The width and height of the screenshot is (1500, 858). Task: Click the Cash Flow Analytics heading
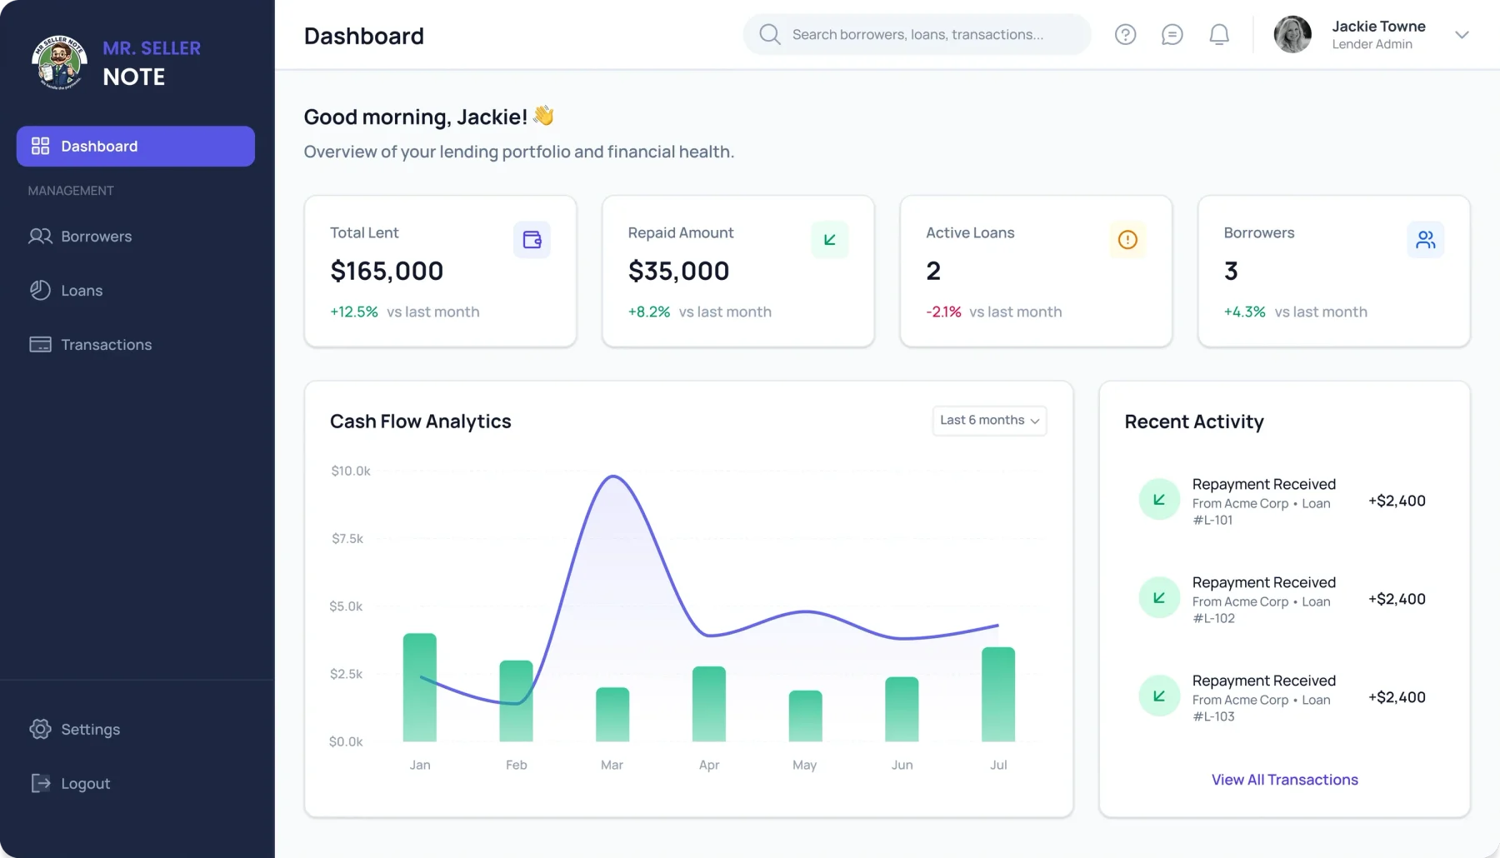(x=420, y=422)
